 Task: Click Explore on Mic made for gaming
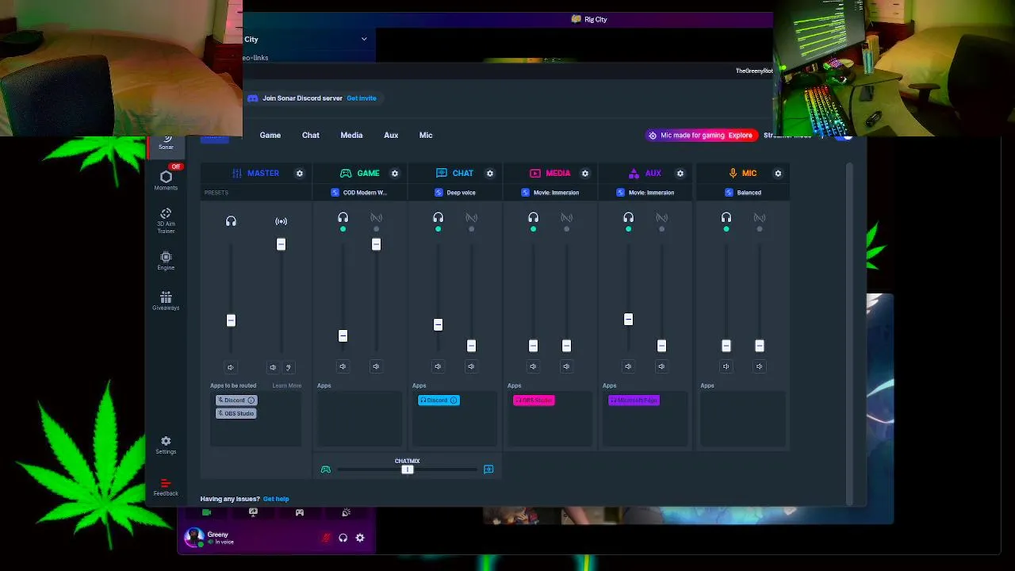coord(741,136)
